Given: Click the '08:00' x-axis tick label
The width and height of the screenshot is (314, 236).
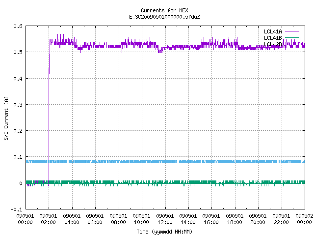Looking at the screenshot, I should [x=118, y=222].
